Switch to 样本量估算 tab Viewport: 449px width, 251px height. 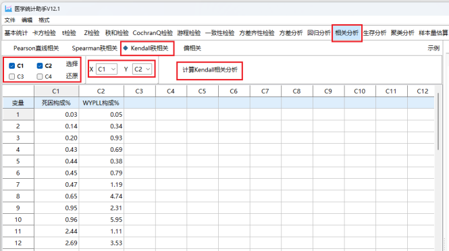[x=433, y=33]
